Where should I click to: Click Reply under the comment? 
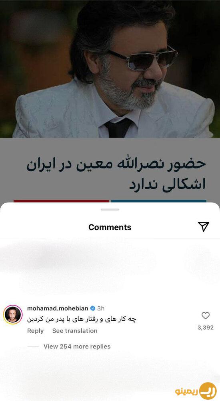click(x=35, y=331)
